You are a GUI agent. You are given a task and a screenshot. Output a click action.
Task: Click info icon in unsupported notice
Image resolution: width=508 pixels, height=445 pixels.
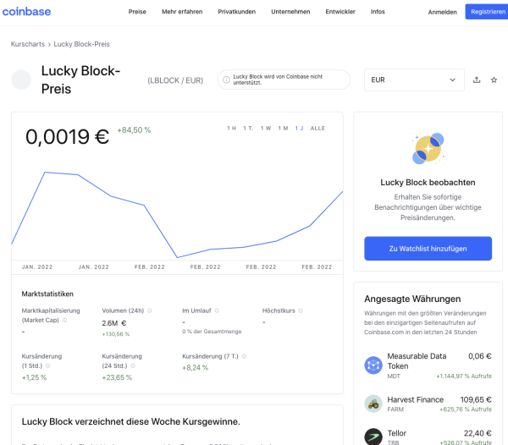(226, 80)
